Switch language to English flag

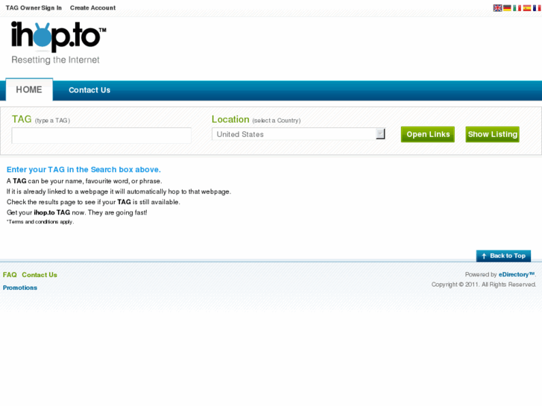coord(497,8)
